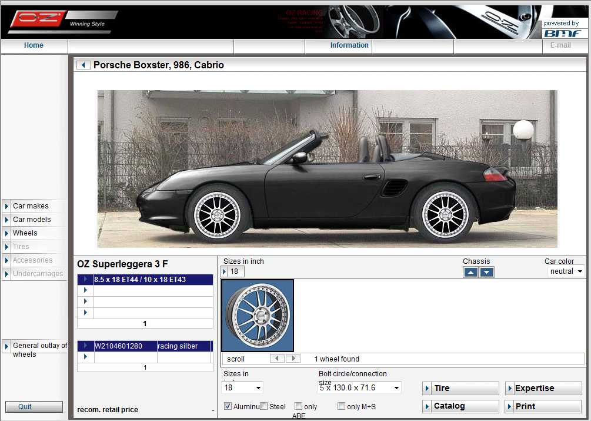Click arrow of the 8.5 x 18 ET44 row
Image resolution: width=591 pixels, height=421 pixels.
(85, 279)
